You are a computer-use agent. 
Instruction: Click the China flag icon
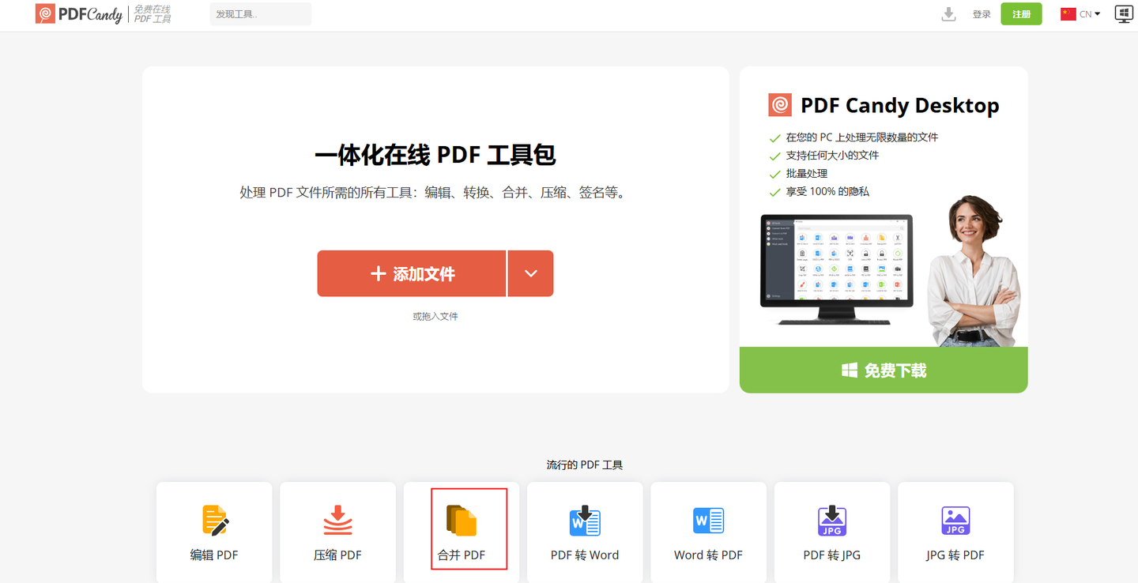pos(1068,13)
